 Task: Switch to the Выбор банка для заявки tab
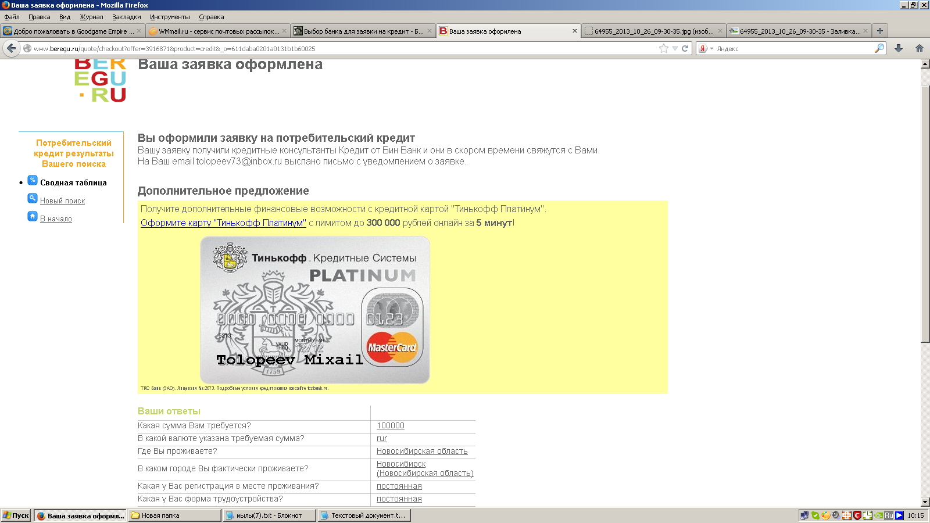point(362,31)
